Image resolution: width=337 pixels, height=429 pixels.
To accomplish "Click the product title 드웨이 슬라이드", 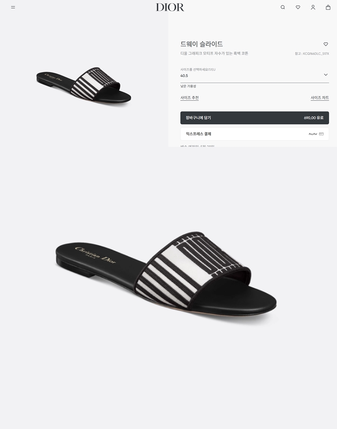I will coord(201,44).
